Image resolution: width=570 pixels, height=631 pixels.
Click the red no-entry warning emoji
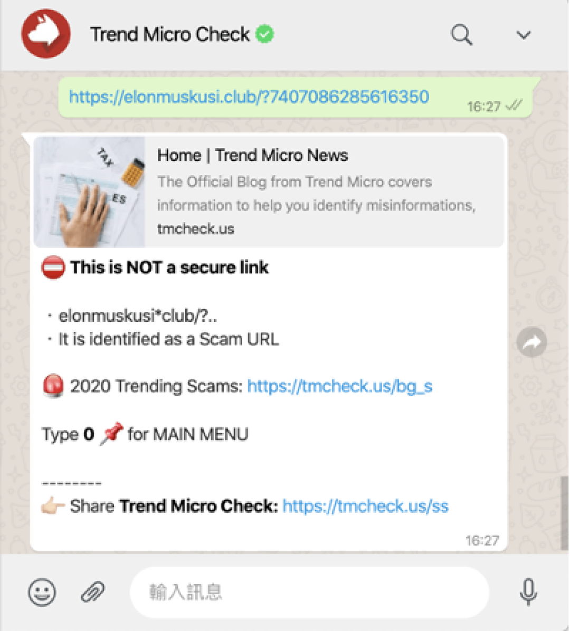[x=53, y=267]
